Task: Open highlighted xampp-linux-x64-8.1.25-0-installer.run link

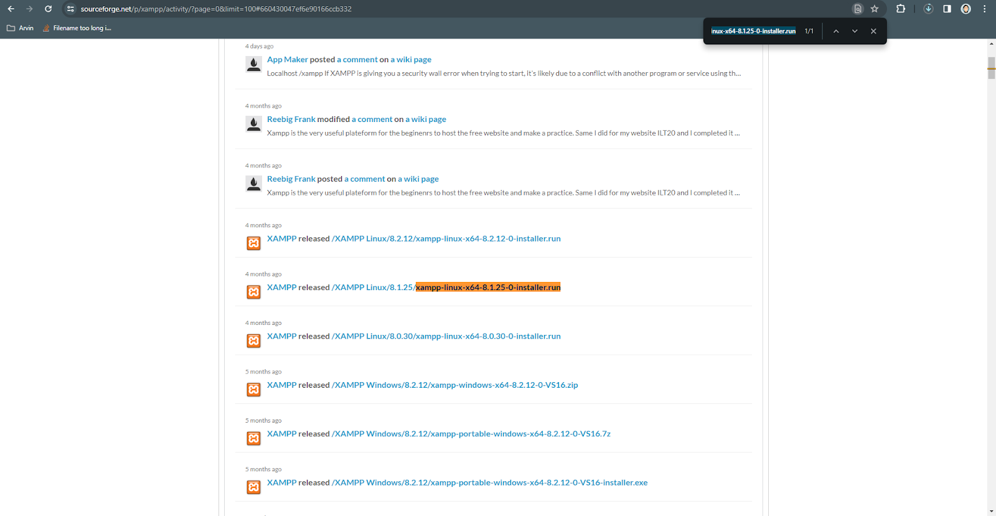Action: (x=488, y=288)
